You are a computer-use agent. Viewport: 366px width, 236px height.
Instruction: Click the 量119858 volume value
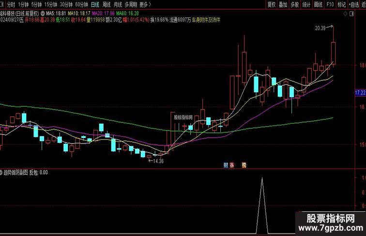[95, 20]
